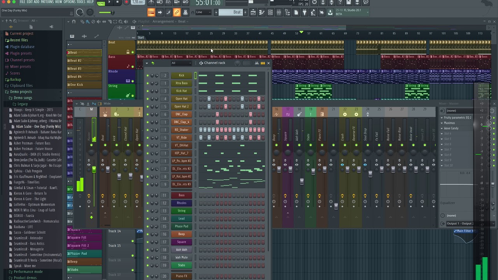Select the Piano FX channel button
Image resolution: width=498 pixels, height=280 pixels.
click(x=181, y=276)
